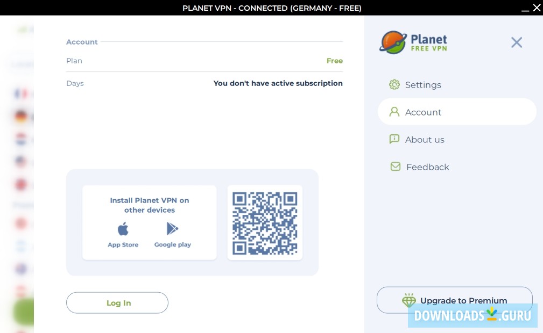This screenshot has height=333, width=543.
Task: Open About us via the chat bubble icon
Action: coord(394,139)
